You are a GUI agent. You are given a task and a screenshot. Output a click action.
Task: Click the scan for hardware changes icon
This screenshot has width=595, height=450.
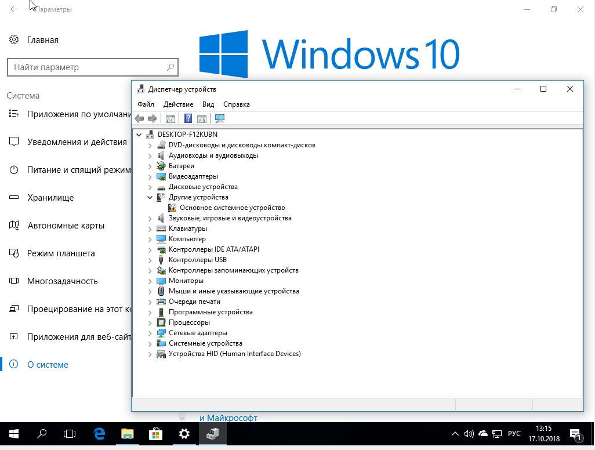pyautogui.click(x=220, y=119)
